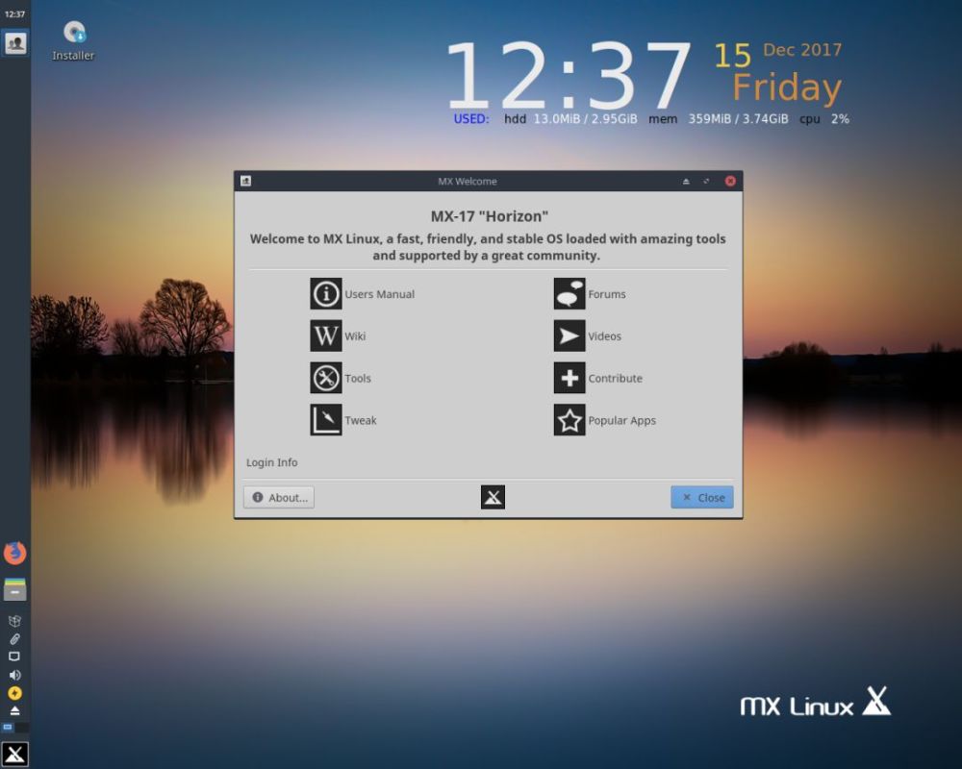The image size is (962, 769).
Task: Click the Forums label
Action: click(x=607, y=294)
